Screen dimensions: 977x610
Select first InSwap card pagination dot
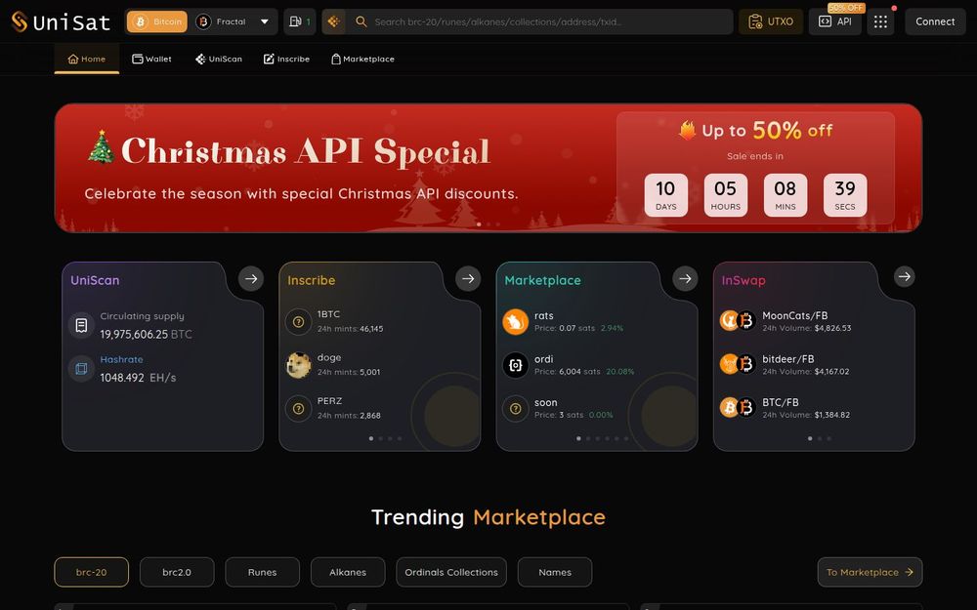pyautogui.click(x=810, y=438)
